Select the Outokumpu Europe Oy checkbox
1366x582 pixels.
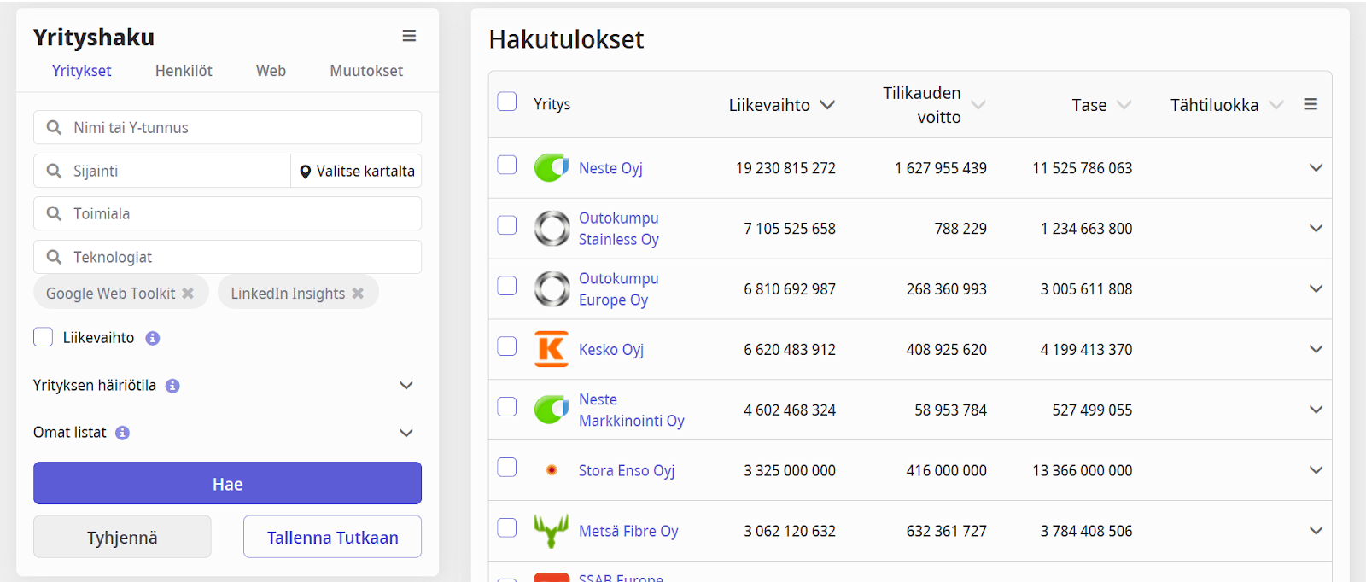tap(507, 285)
